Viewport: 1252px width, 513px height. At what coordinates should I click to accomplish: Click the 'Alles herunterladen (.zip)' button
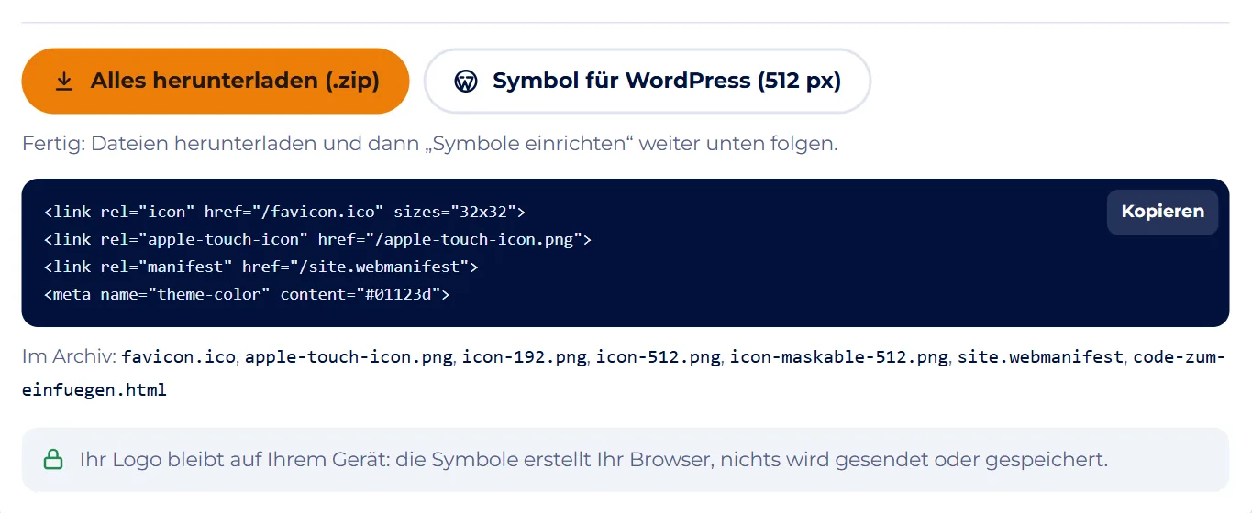pyautogui.click(x=215, y=81)
